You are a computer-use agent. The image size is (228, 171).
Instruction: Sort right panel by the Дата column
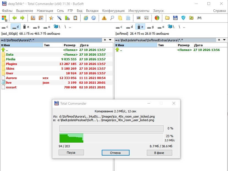(x=210, y=45)
